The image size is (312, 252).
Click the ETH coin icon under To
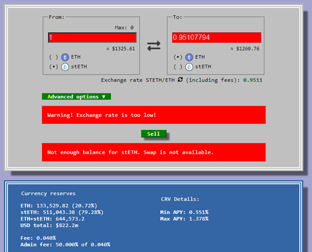(189, 57)
